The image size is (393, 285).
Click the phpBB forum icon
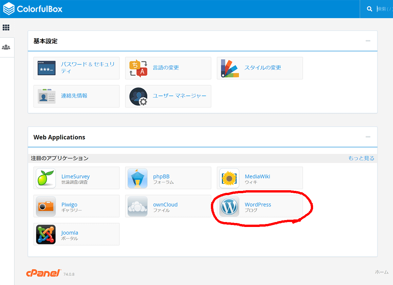138,178
